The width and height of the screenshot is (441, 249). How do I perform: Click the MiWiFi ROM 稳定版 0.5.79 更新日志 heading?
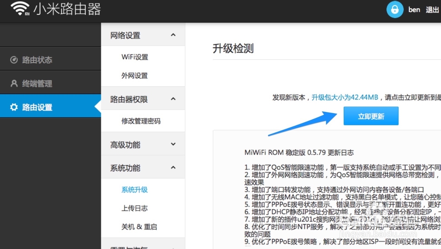(299, 152)
